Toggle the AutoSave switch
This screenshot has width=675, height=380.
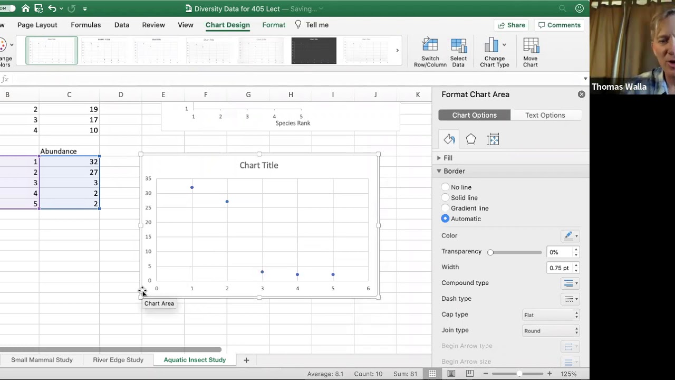pyautogui.click(x=6, y=8)
